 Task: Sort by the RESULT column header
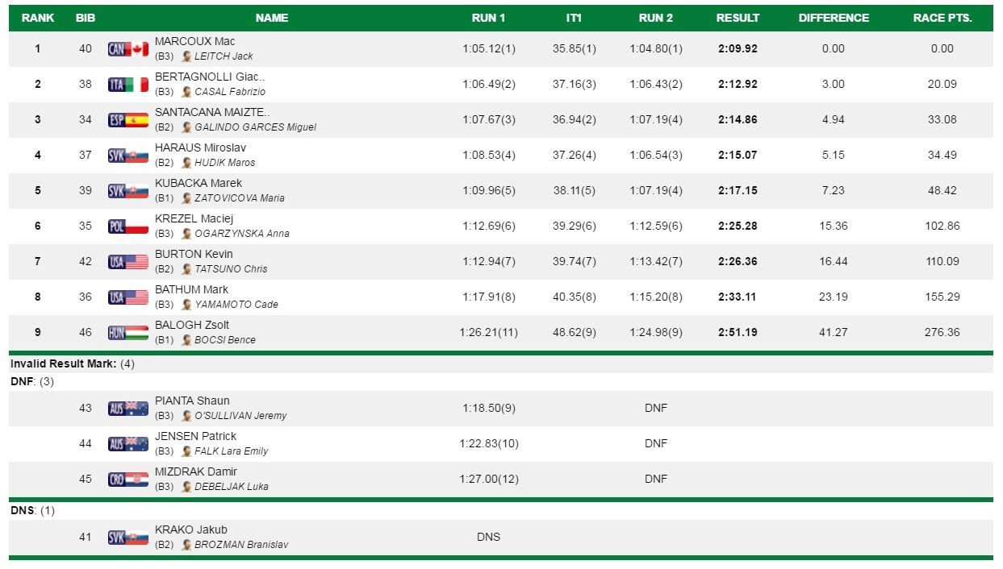[738, 18]
